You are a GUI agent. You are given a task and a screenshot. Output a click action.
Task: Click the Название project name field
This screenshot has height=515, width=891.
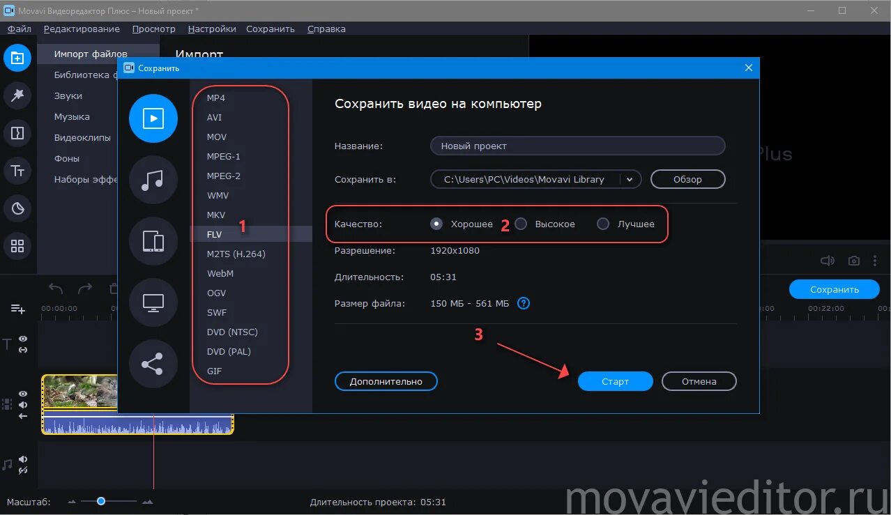coord(578,146)
